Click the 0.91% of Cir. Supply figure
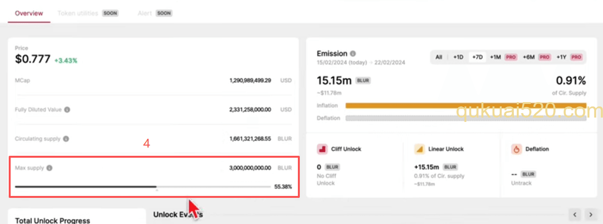 point(571,80)
